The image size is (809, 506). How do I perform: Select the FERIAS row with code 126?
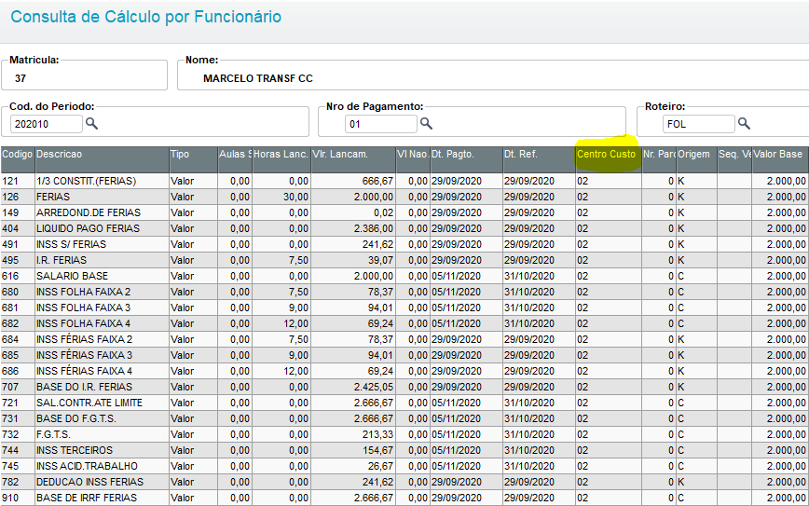coord(404,197)
